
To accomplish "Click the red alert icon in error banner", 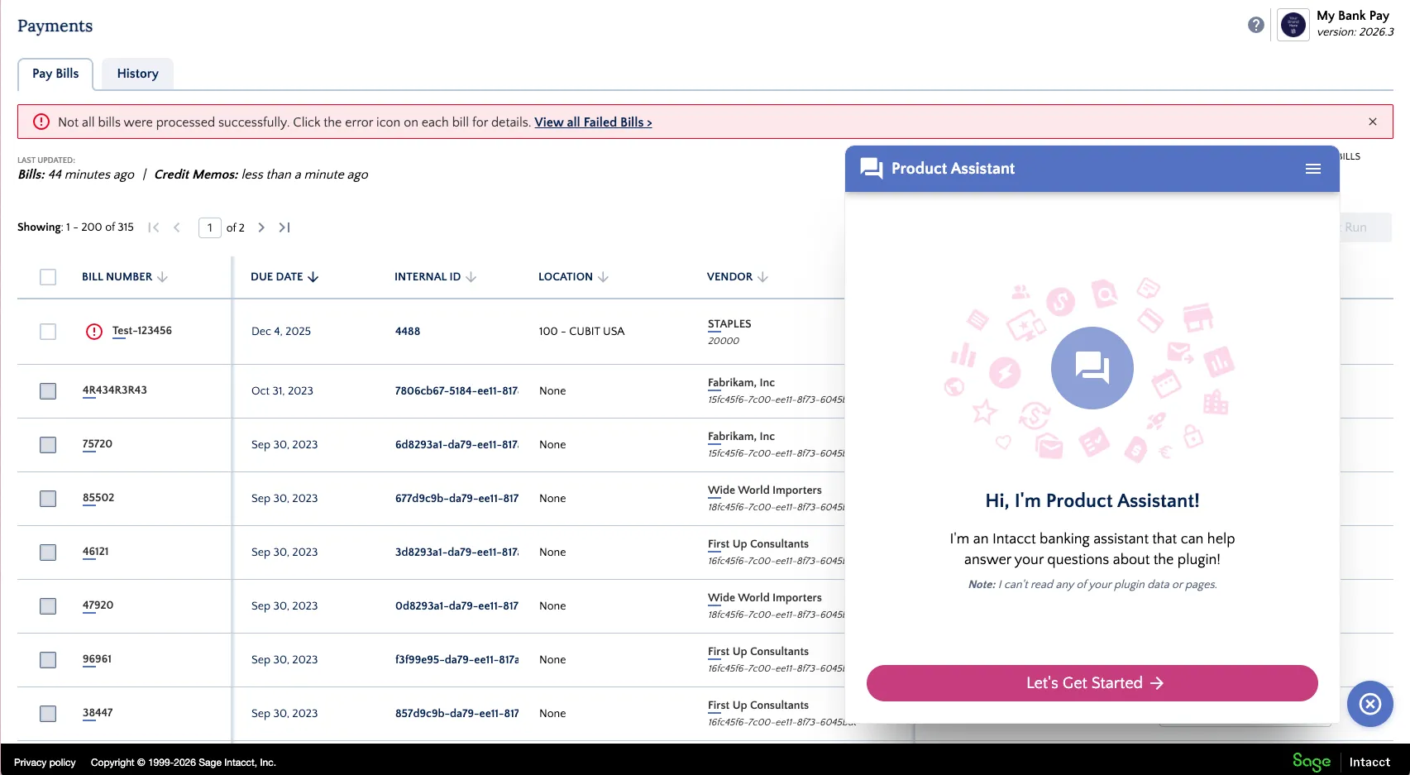I will (41, 122).
